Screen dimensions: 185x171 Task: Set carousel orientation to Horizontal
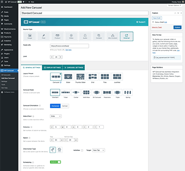[x=55, y=106]
